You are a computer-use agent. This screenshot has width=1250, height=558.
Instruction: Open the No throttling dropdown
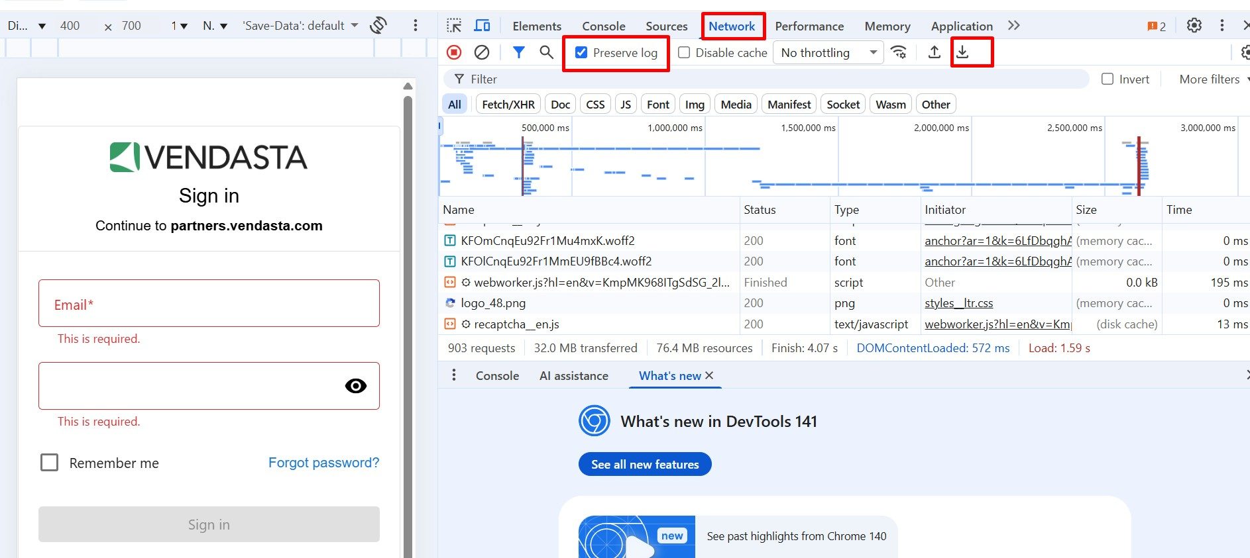(828, 52)
